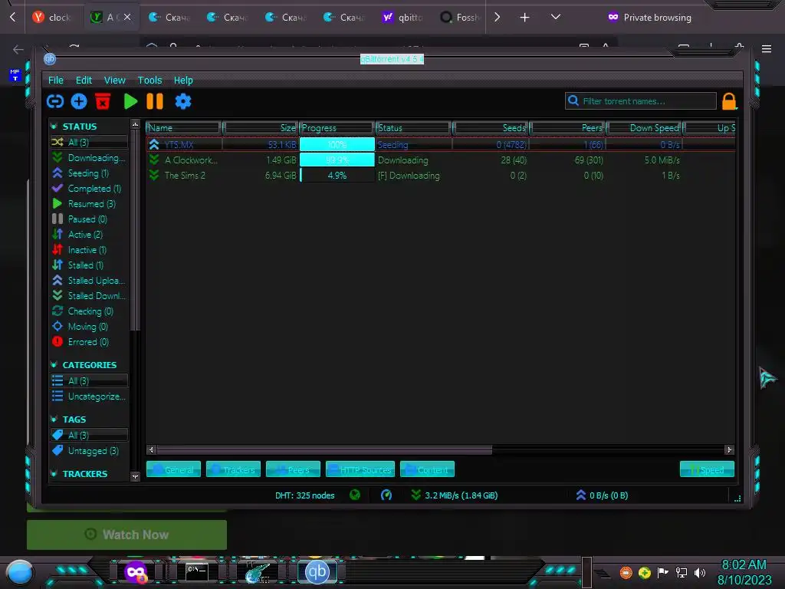The height and width of the screenshot is (589, 785).
Task: Sort by the Name column header
Action: (x=184, y=128)
